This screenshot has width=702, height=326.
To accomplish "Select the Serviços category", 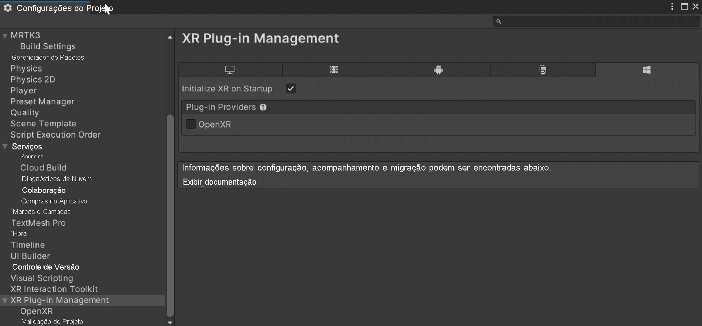I will coord(27,147).
